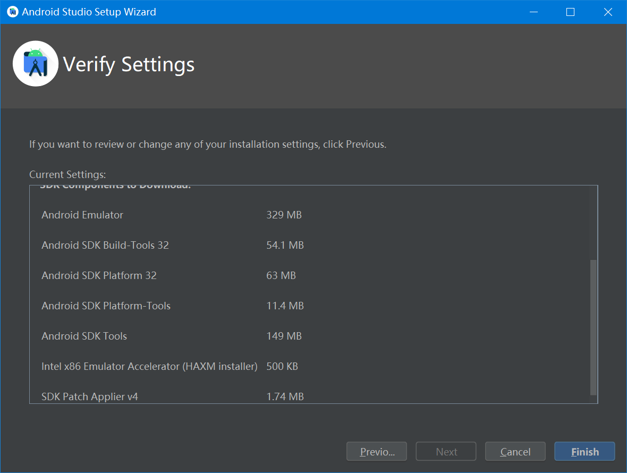The height and width of the screenshot is (473, 627).
Task: Select the Android Emulator row
Action: point(82,215)
